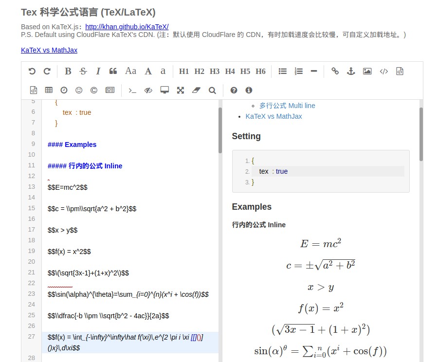Viewport: 437px width, 362px height.
Task: Open the khan.github.io/KaTeX link
Action: tap(127, 27)
